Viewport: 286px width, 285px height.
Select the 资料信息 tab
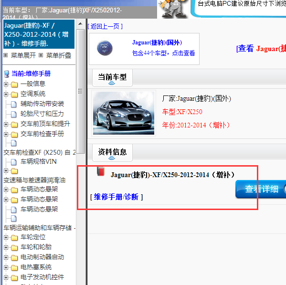112,153
